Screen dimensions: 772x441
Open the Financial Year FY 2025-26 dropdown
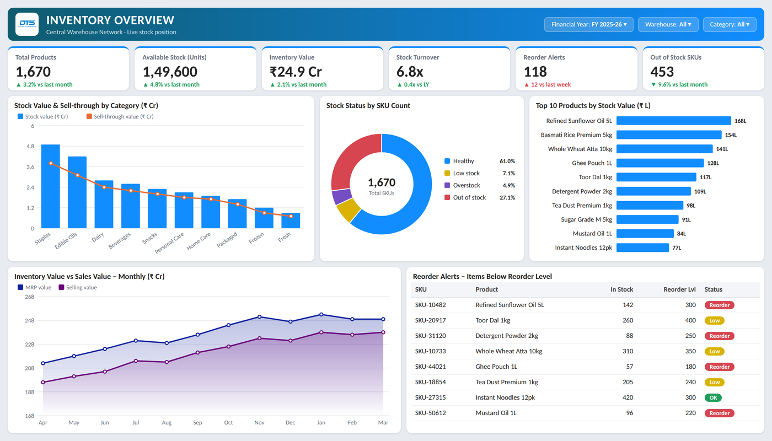point(589,24)
